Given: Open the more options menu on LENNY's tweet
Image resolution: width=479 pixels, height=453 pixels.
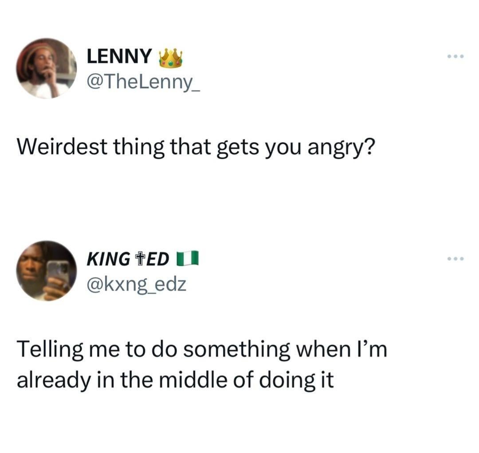Looking at the screenshot, I should click(x=455, y=57).
